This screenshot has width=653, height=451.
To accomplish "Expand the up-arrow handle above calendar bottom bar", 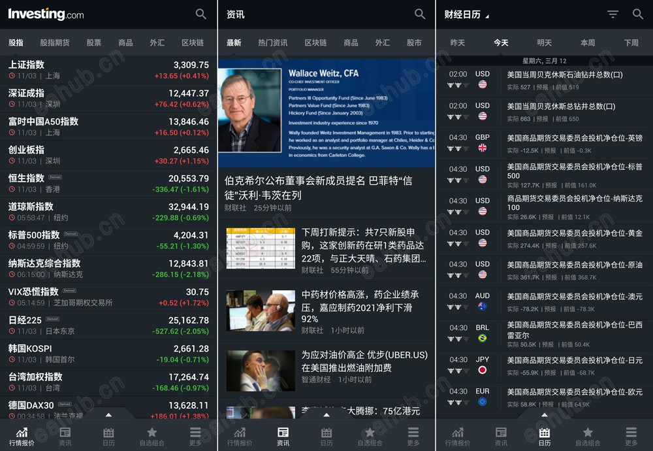I will 545,415.
